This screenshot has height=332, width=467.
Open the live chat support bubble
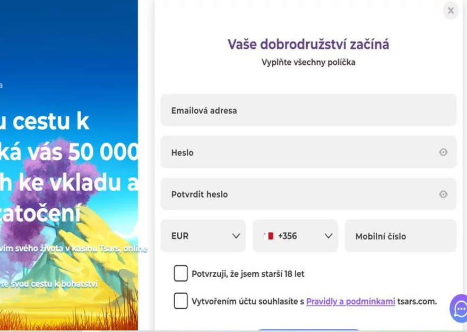pos(458,309)
